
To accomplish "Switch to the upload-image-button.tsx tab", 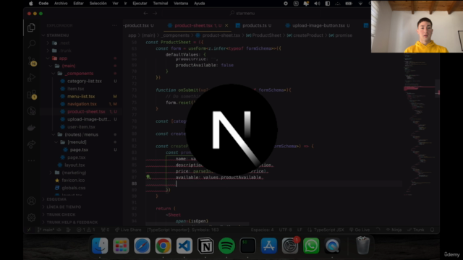I will (318, 26).
